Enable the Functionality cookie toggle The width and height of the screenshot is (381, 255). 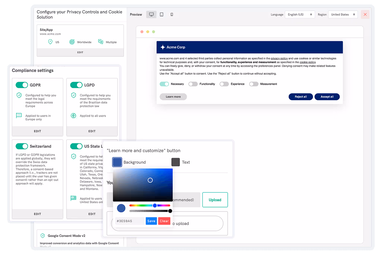click(x=193, y=84)
